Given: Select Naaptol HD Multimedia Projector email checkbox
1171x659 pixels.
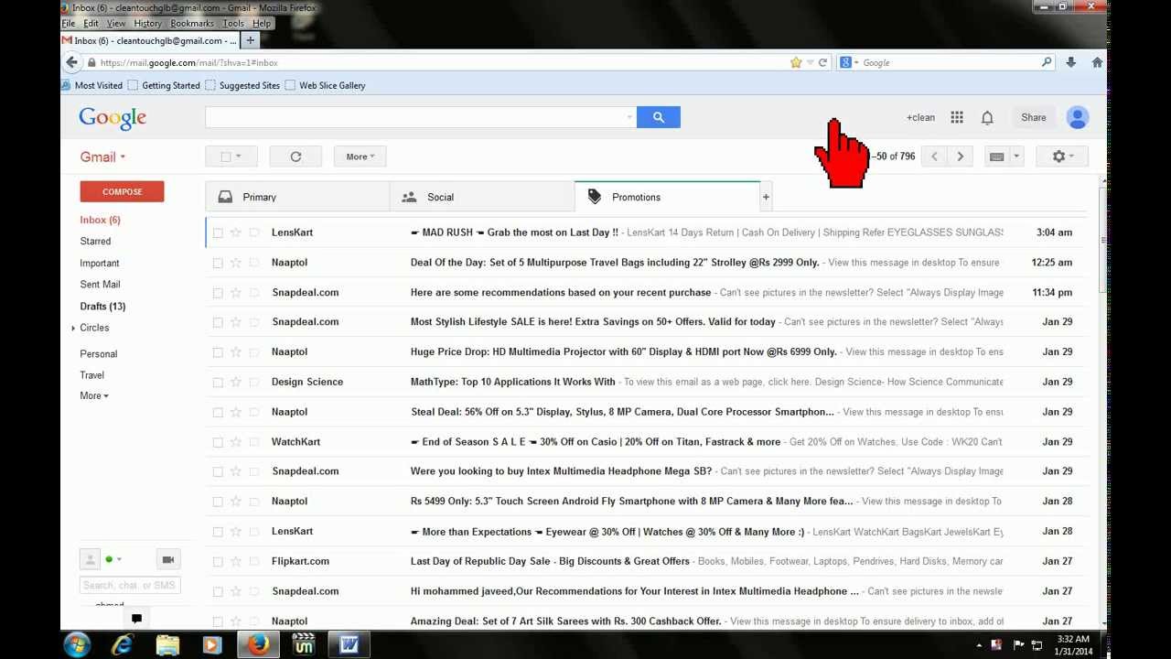Looking at the screenshot, I should [218, 352].
